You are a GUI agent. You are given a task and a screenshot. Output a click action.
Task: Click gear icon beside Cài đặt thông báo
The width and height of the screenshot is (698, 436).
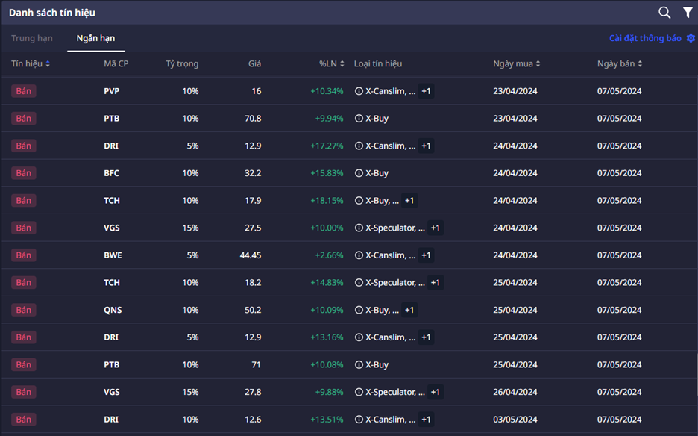[691, 38]
